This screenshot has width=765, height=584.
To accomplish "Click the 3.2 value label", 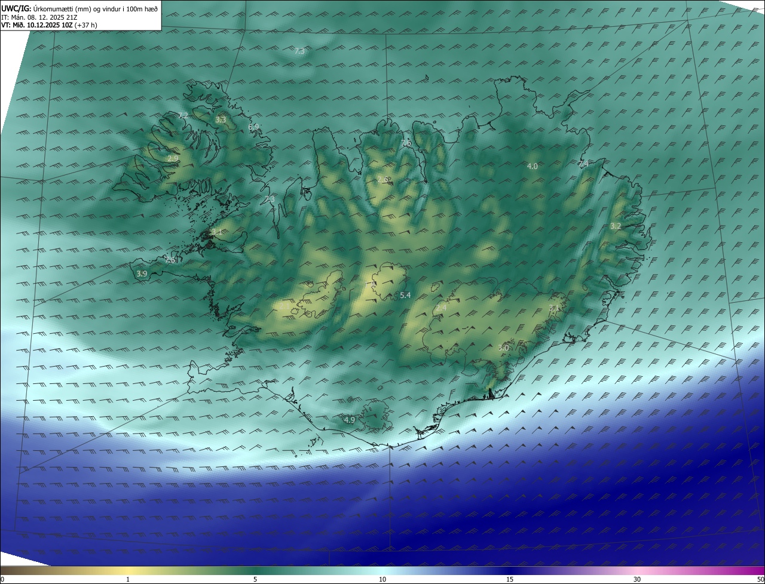I will coord(616,226).
